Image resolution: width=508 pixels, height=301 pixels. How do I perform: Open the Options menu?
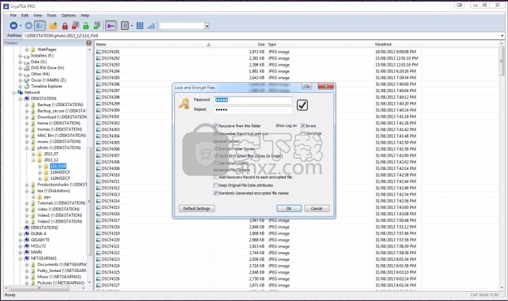pos(69,15)
